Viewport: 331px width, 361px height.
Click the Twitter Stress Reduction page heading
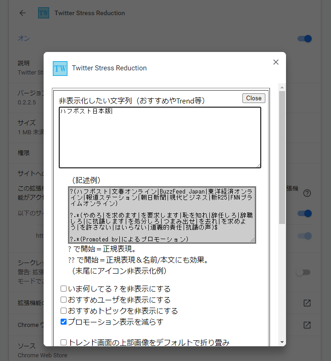point(90,13)
